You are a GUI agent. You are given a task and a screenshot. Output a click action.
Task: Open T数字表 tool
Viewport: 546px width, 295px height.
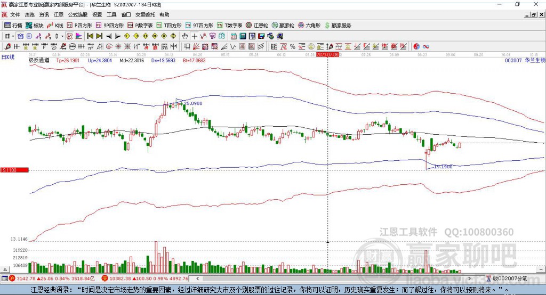click(x=229, y=26)
